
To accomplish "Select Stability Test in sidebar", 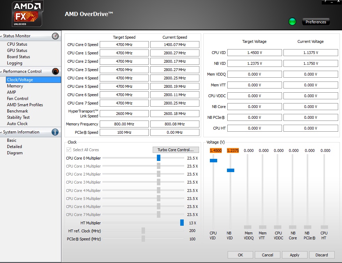I will [18, 117].
